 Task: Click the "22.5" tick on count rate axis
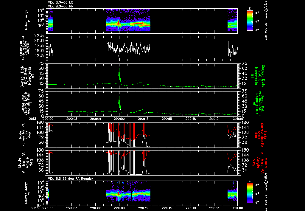(39, 36)
